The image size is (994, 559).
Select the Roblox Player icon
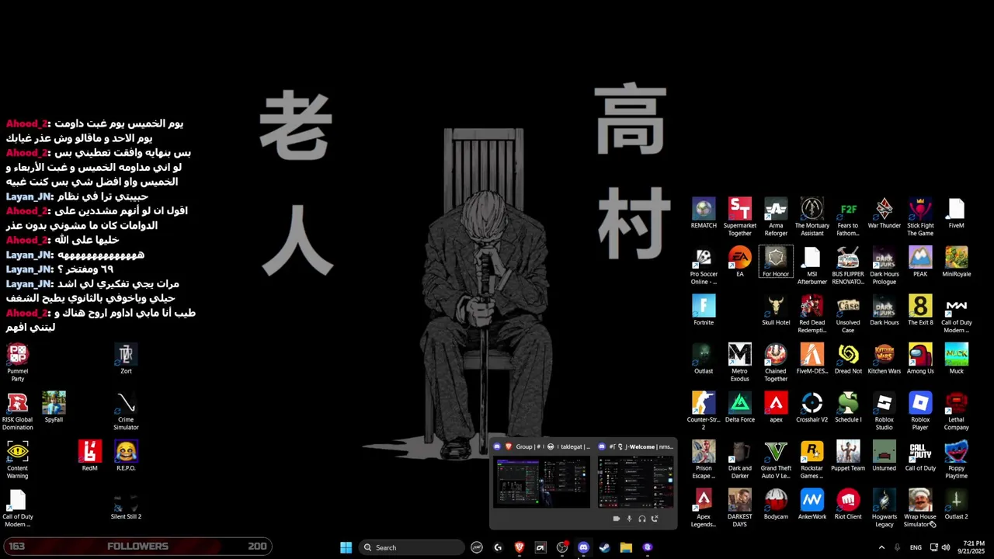point(920,411)
